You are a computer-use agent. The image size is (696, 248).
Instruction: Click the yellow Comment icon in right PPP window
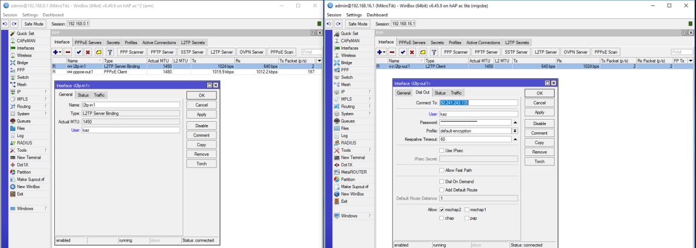coord(422,52)
